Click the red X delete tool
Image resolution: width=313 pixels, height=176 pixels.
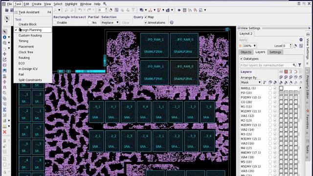coord(4,132)
